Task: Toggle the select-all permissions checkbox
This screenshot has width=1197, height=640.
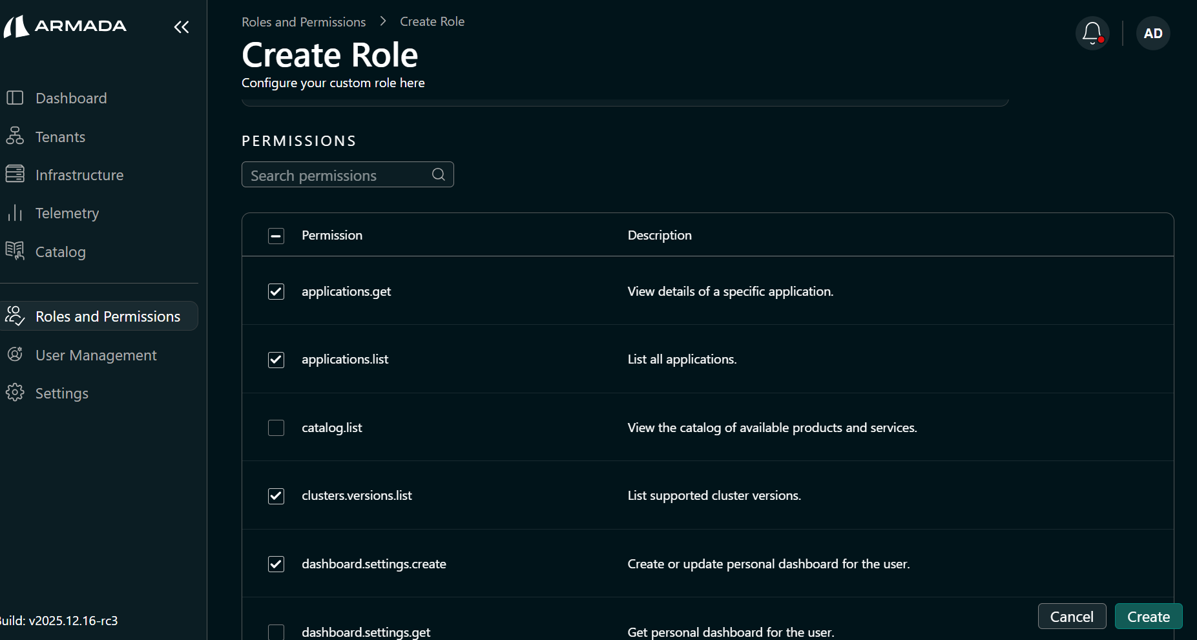Action: (276, 235)
